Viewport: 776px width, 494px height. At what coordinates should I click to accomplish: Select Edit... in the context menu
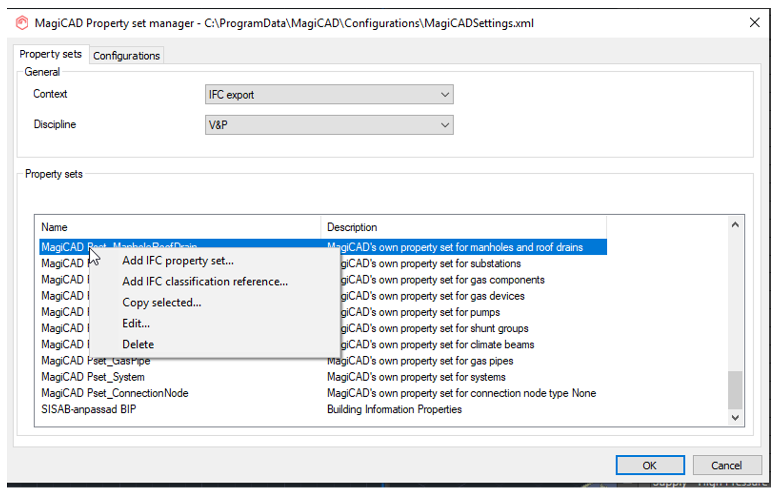136,323
